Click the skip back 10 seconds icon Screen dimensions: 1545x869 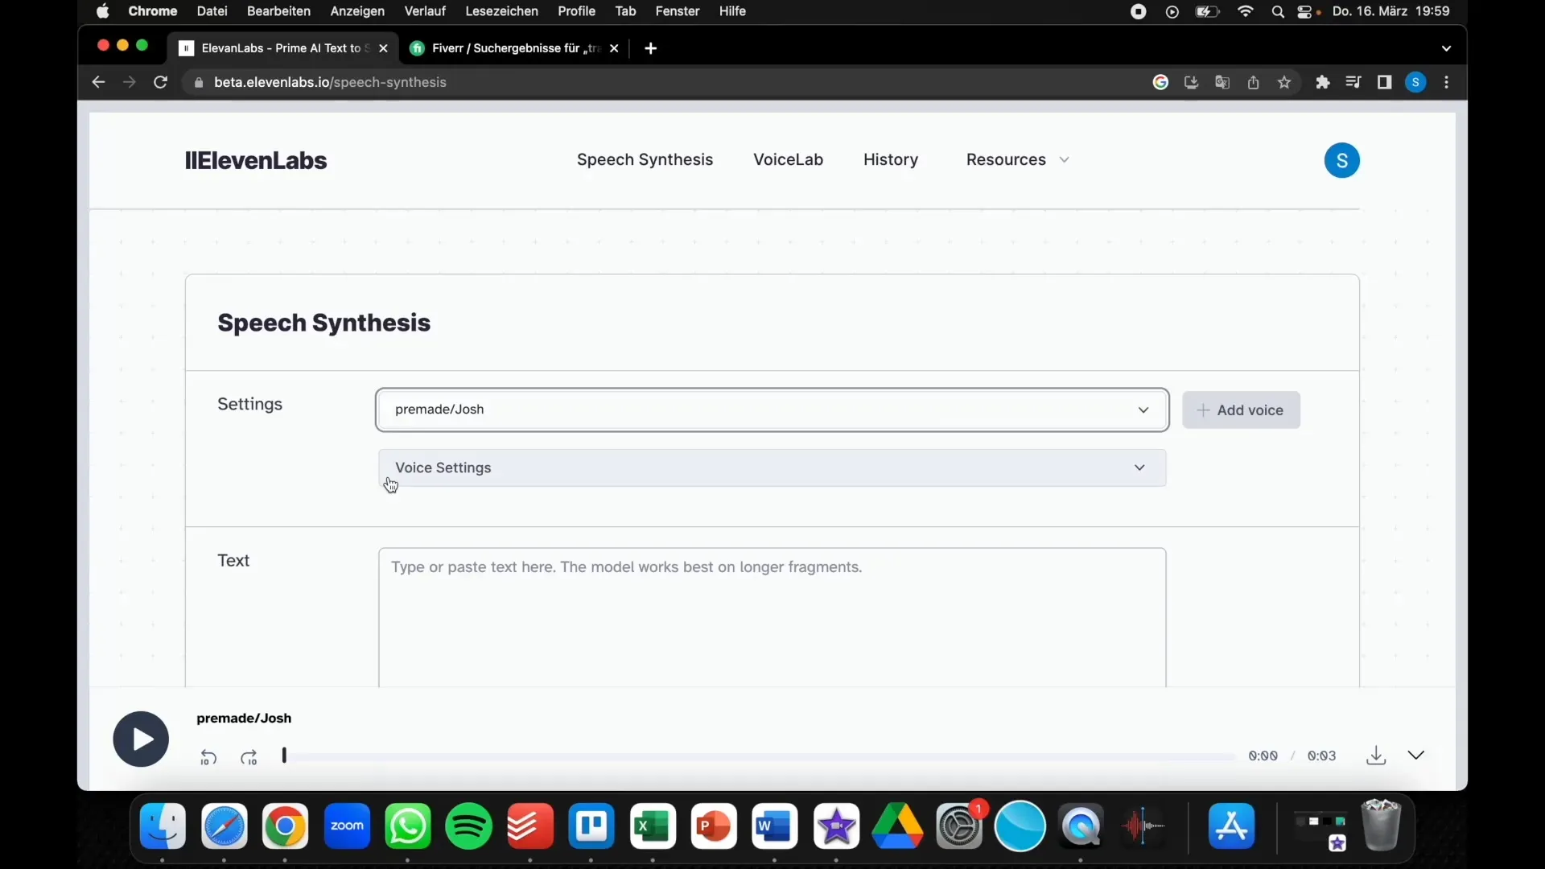click(x=208, y=756)
